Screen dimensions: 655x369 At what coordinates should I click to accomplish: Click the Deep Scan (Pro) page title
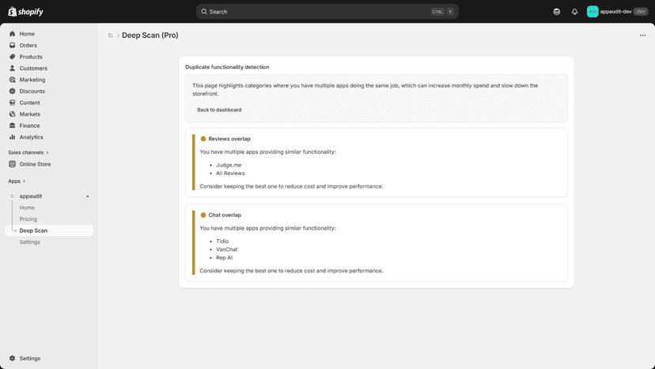coord(150,36)
